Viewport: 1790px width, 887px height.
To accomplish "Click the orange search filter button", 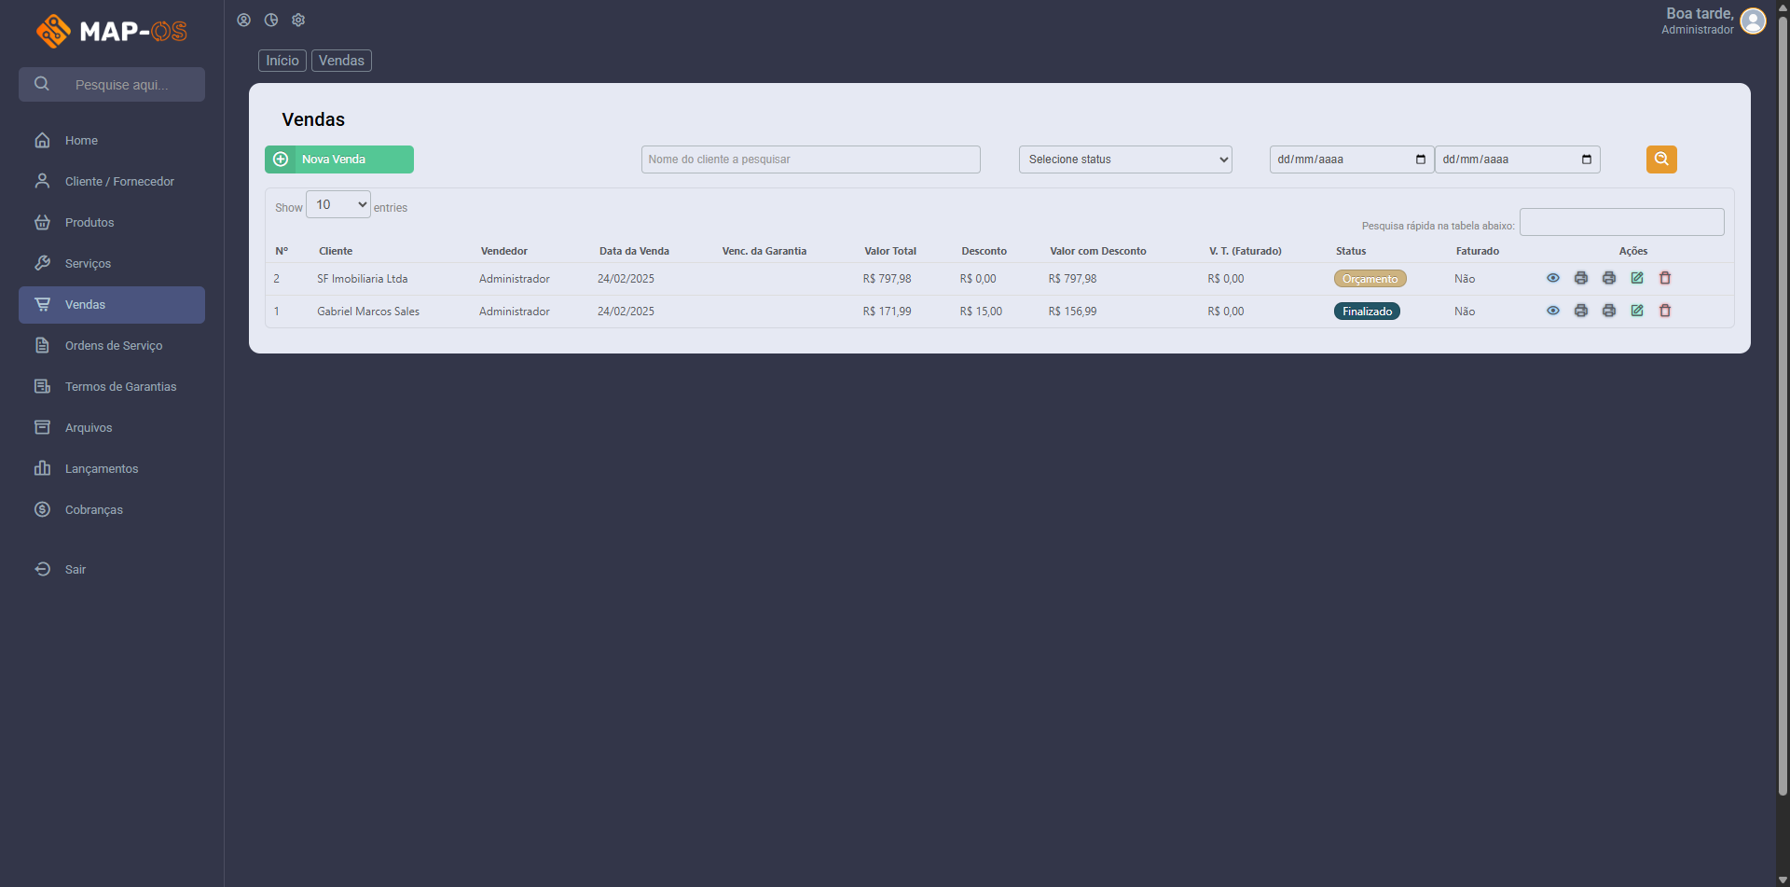I will point(1661,159).
